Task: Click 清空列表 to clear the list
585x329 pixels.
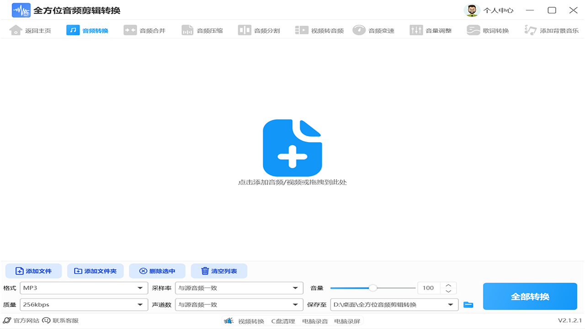Action: [x=219, y=271]
